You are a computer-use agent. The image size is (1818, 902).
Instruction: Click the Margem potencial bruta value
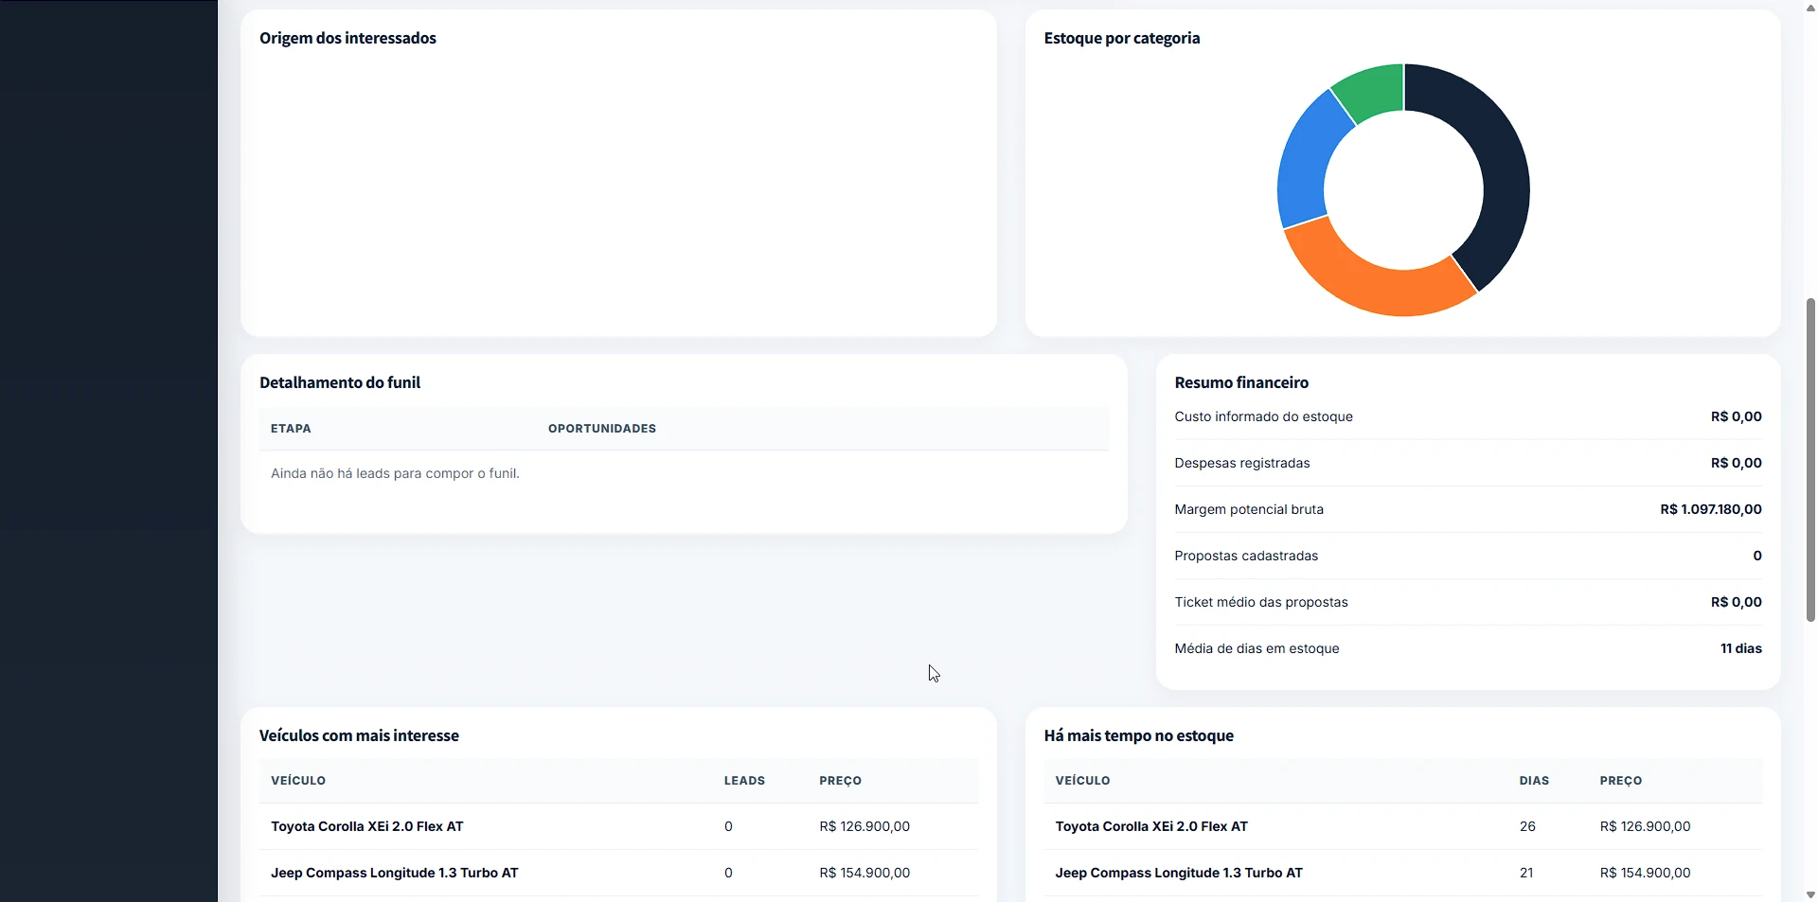point(1711,509)
